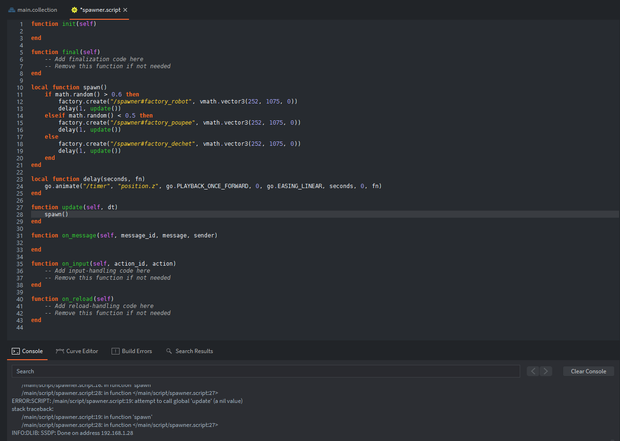Click 'function update(self, dt)' line

74,207
